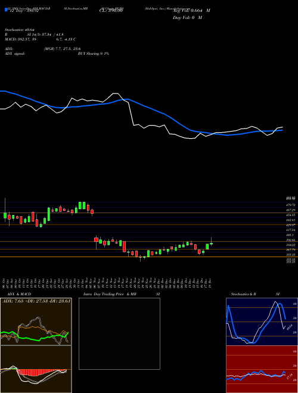Click the 'Stochastics & R' panel title
Viewport: 298px width, 393px height.
[243, 294]
